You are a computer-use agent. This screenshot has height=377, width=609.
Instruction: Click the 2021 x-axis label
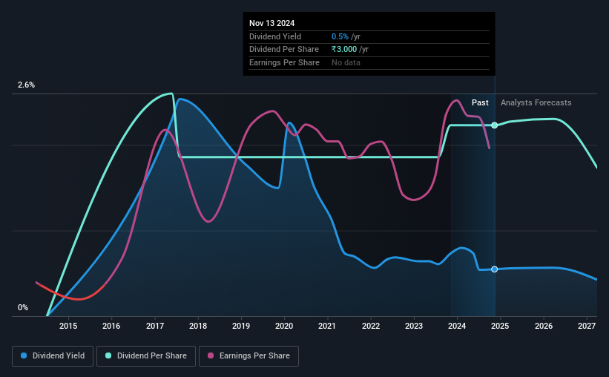click(327, 326)
